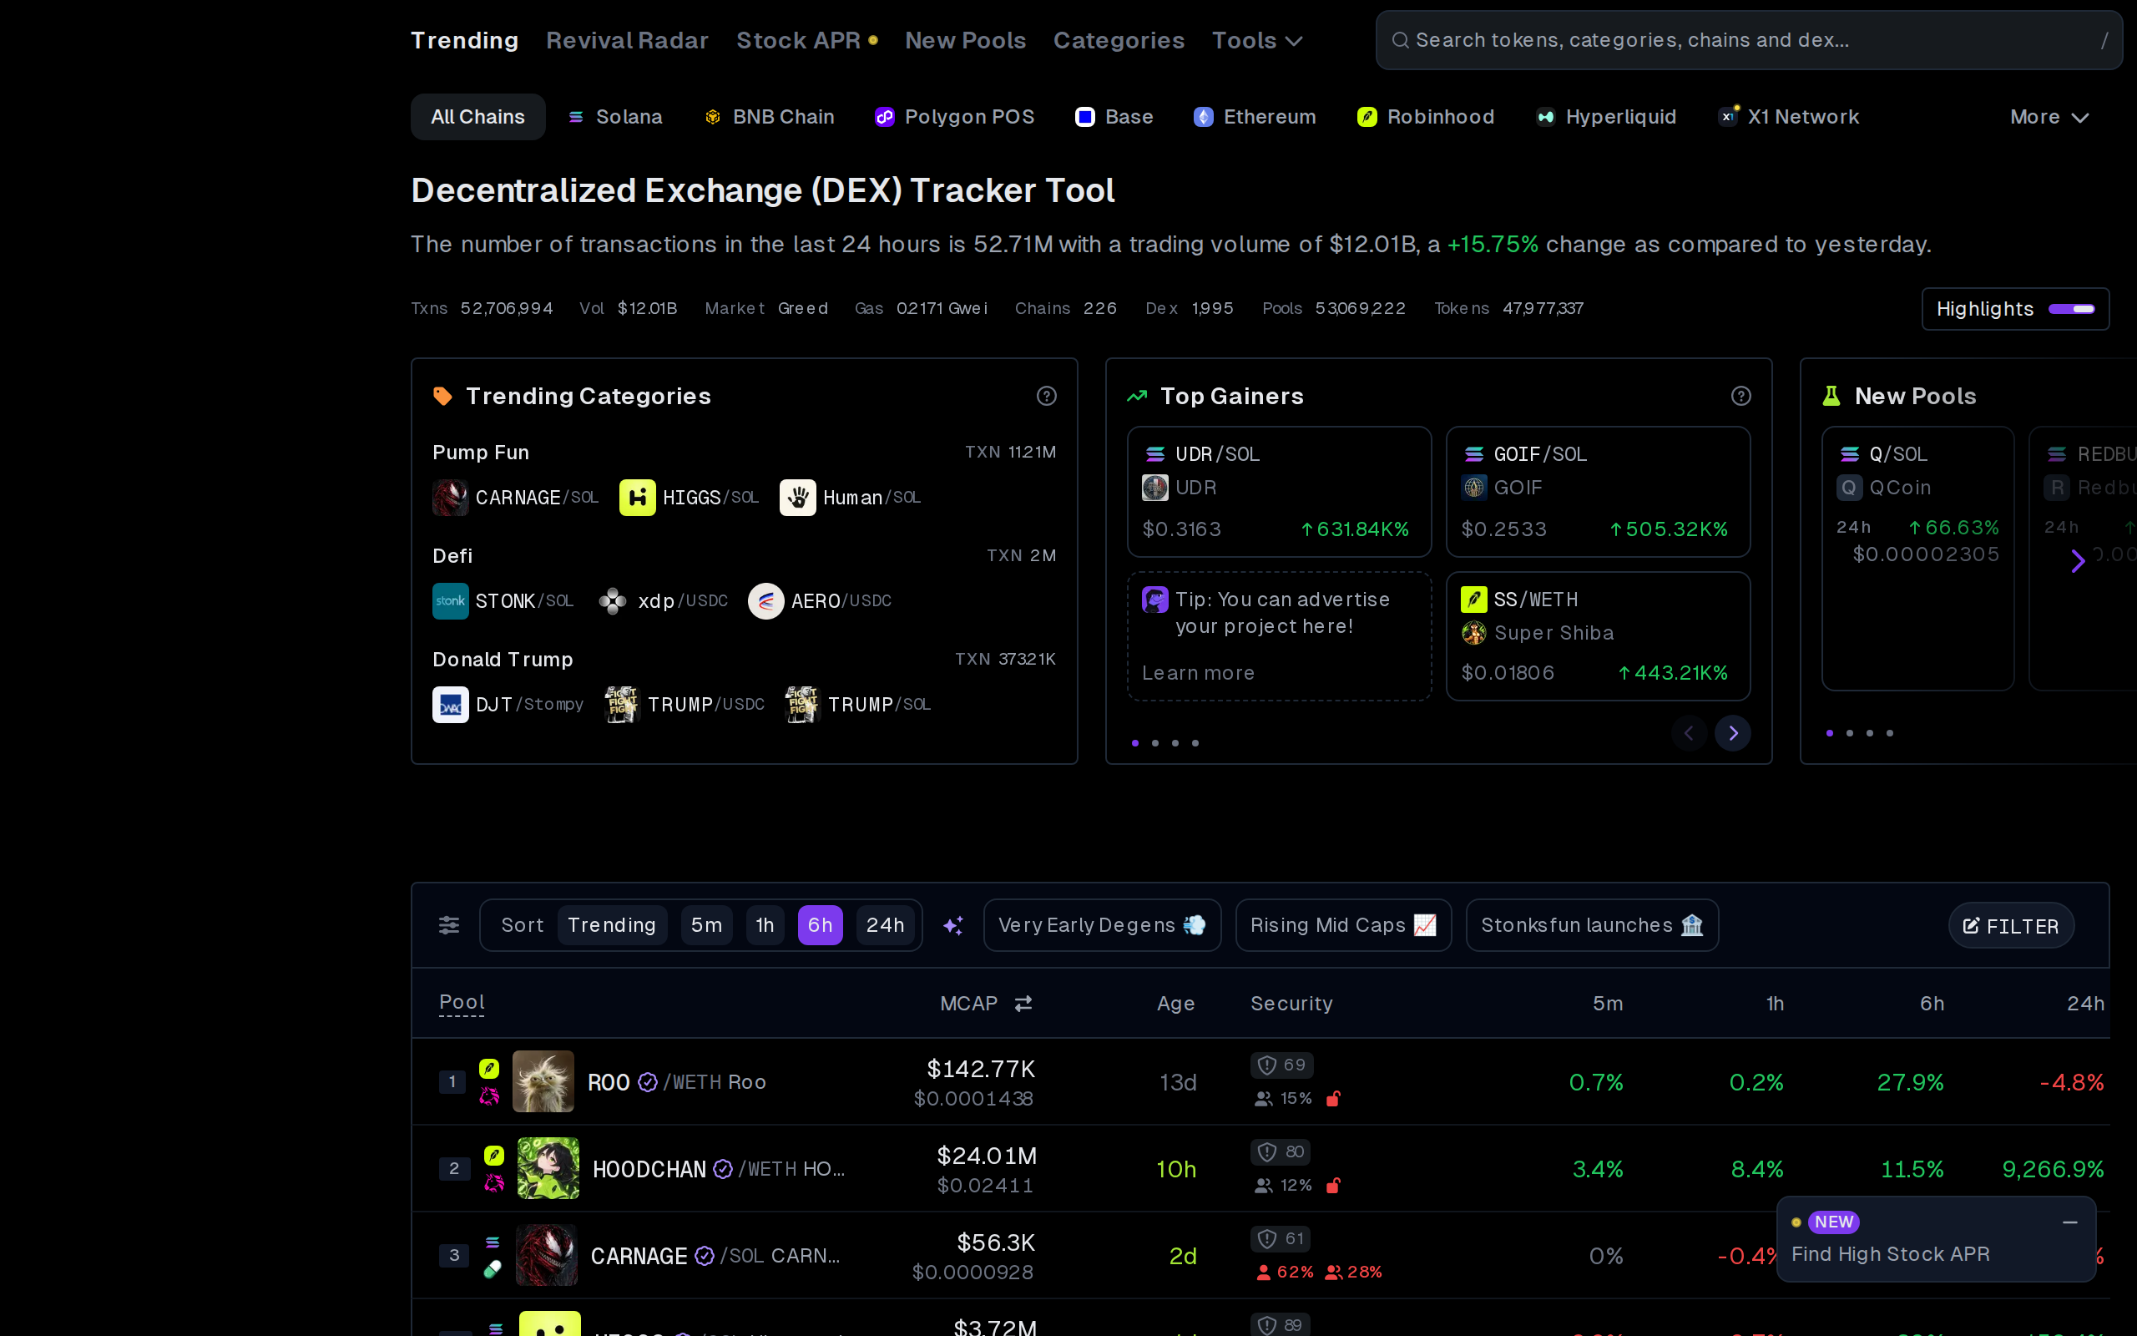Select Hyperliquid chain filter

[1606, 117]
